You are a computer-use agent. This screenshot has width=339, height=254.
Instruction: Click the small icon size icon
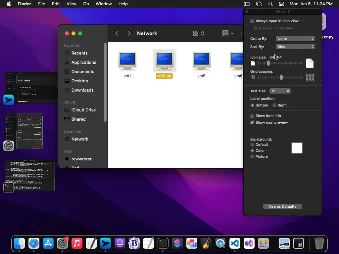[253, 63]
